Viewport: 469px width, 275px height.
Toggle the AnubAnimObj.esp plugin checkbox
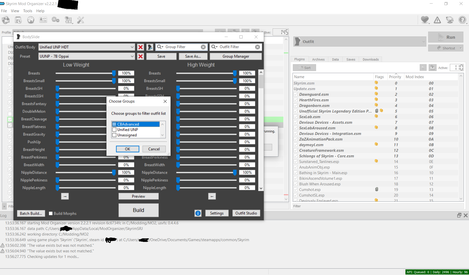(x=296, y=167)
